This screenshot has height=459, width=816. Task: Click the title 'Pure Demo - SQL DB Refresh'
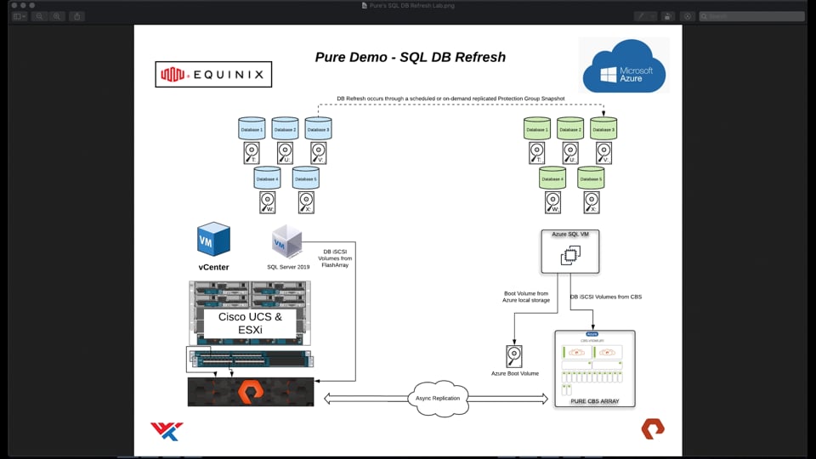410,57
